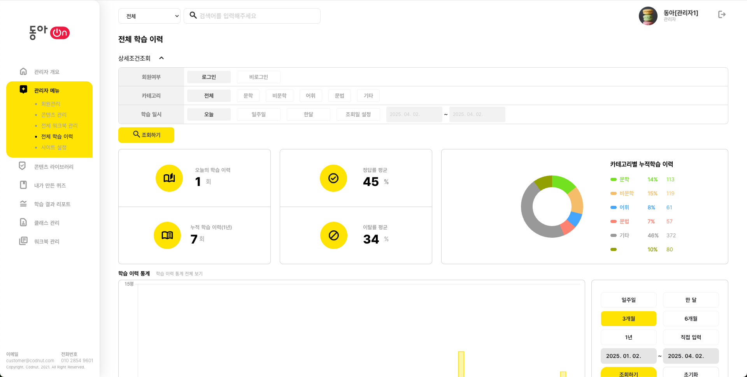The height and width of the screenshot is (377, 747).
Task: Select 비로그인 membership filter
Action: [x=258, y=77]
